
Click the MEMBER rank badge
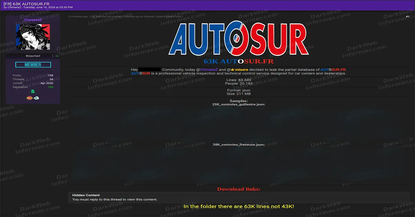33,65
